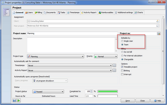Click the Close button
Screen dimensions: 167x105
[x=143, y=101]
